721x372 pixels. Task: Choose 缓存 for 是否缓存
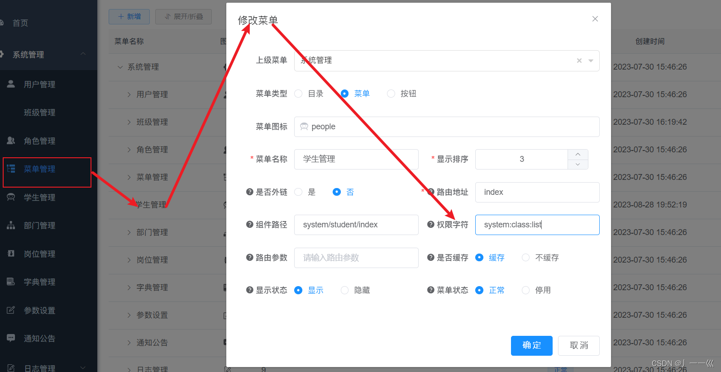coord(490,258)
